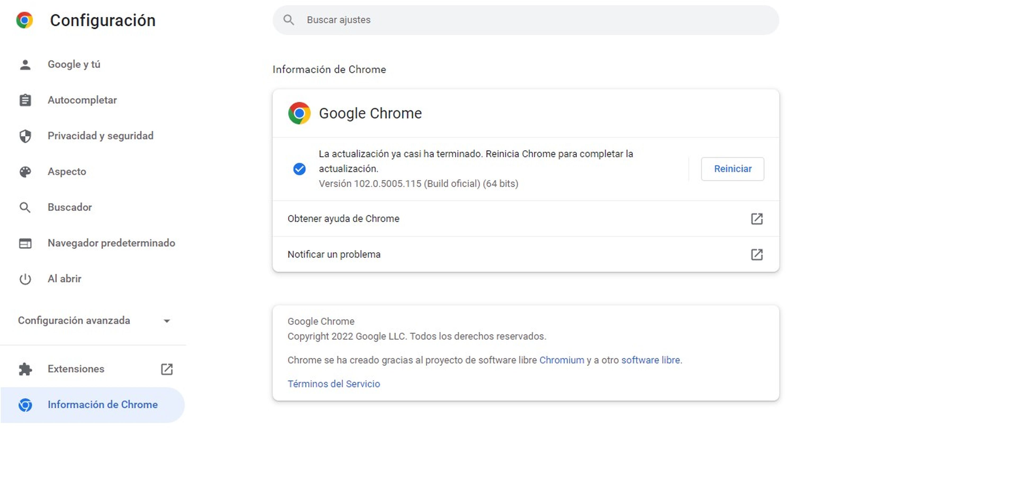Click the clipboard icon for Autocompletar

[x=25, y=100]
